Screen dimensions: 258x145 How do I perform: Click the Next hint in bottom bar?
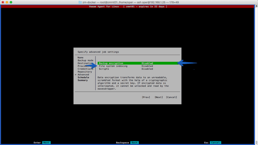click(46, 142)
